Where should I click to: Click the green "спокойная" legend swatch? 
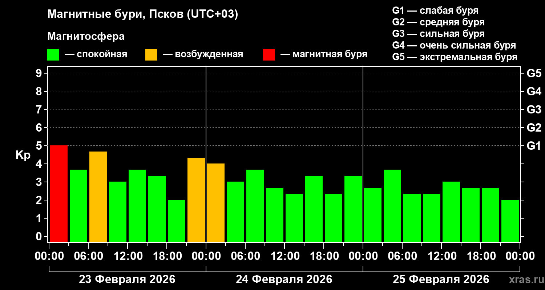pos(53,55)
